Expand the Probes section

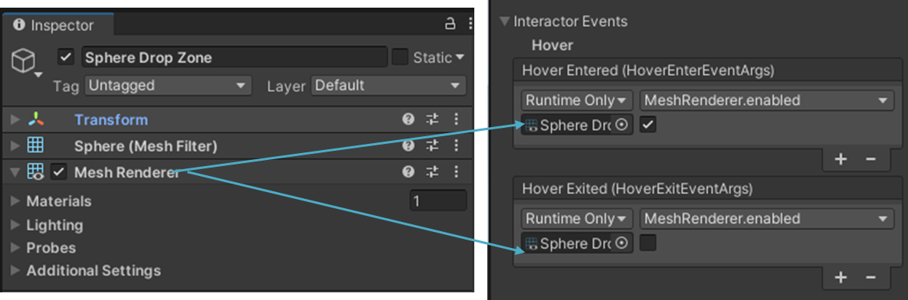15,248
